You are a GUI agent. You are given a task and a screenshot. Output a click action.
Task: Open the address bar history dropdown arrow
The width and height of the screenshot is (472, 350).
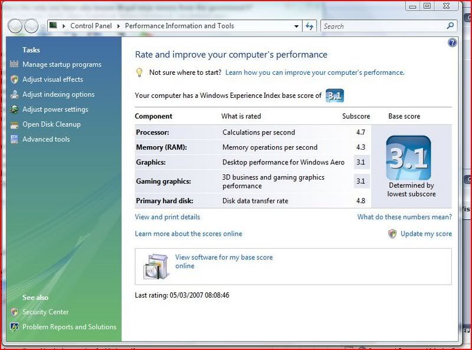(296, 26)
